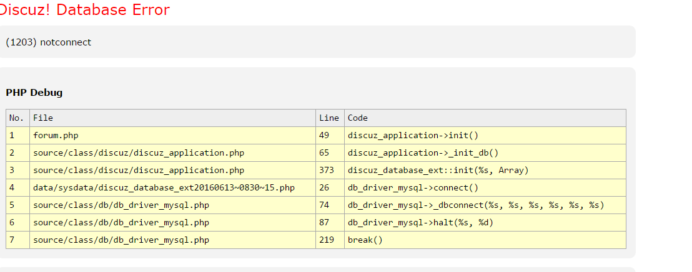Viewport: 692px width, 272px height.
Task: Select db_driver_mysql.php file cell in row 6
Action: coord(172,223)
